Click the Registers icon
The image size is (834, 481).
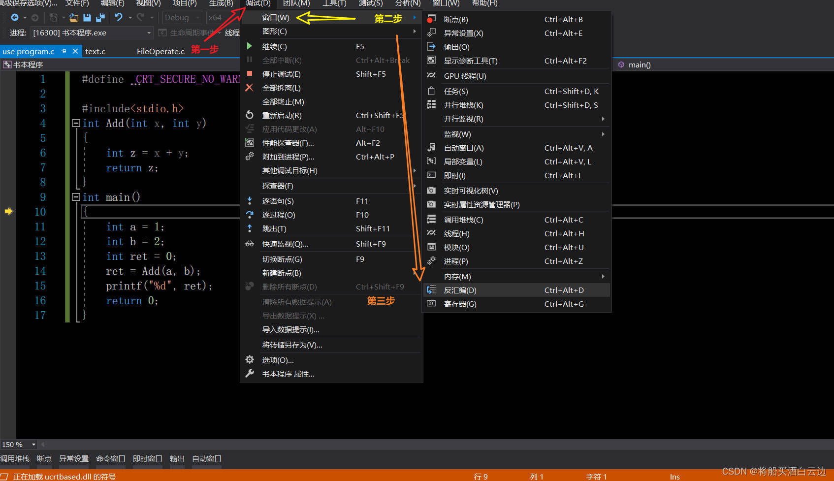431,304
